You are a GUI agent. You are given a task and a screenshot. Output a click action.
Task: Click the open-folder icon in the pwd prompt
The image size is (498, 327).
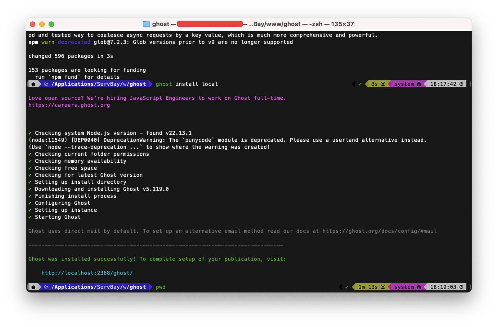click(x=46, y=287)
